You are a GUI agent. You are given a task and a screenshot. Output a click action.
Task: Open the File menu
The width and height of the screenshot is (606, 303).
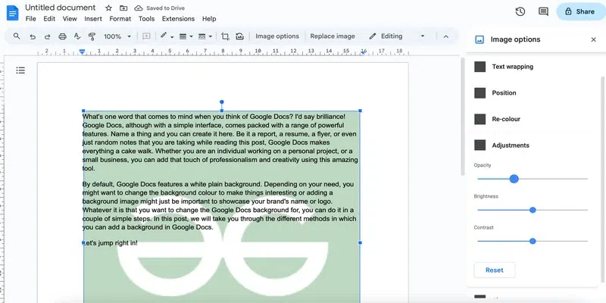point(30,18)
